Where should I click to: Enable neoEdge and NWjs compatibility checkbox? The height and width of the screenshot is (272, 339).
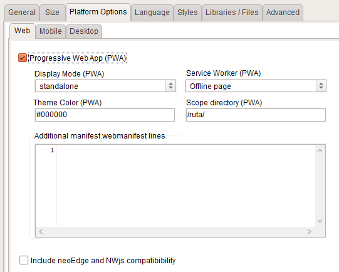tap(24, 260)
